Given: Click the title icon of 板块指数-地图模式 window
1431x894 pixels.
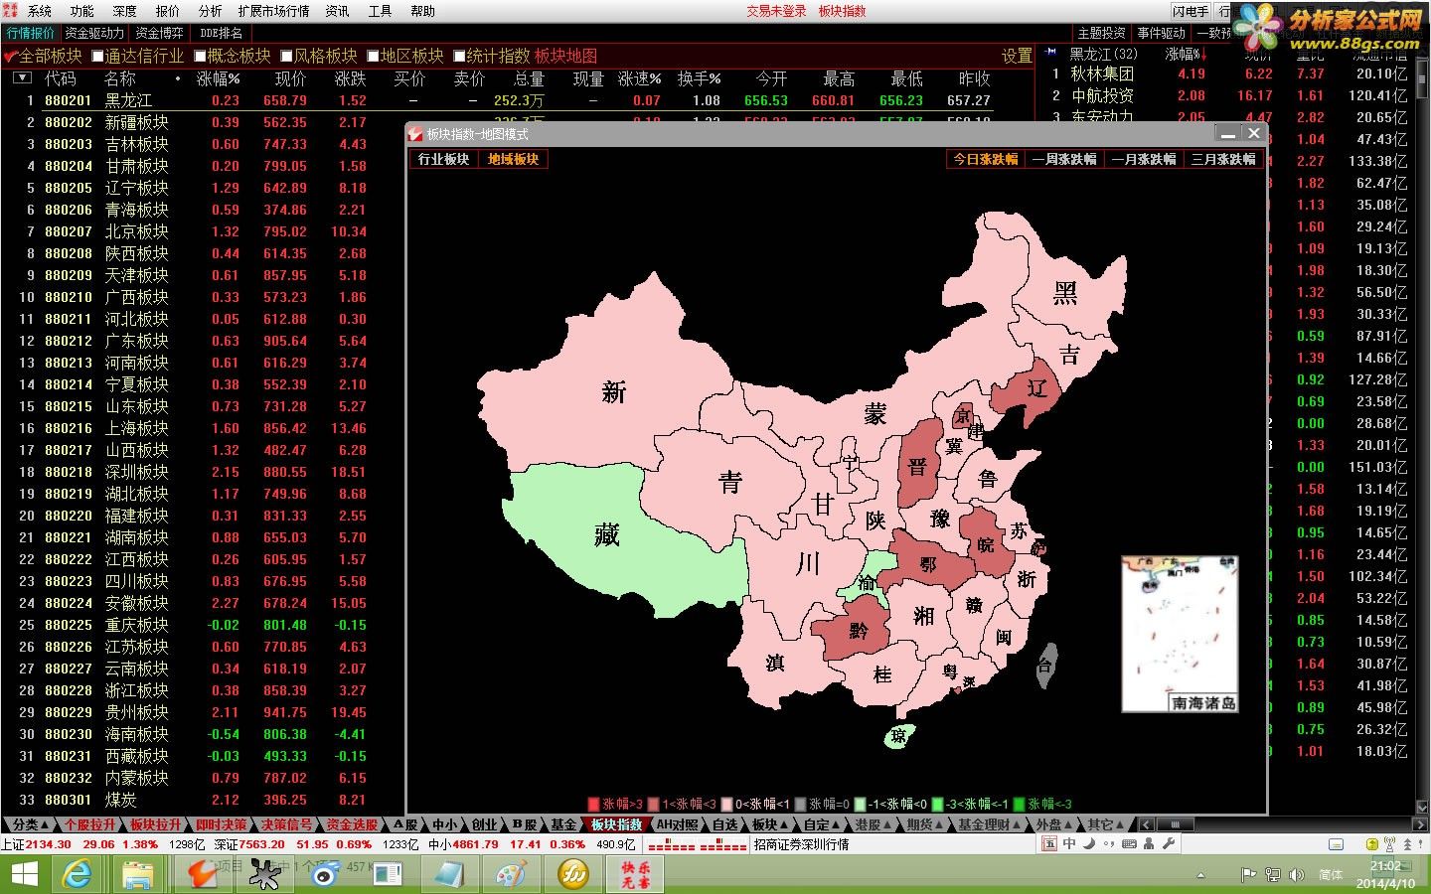Looking at the screenshot, I should [417, 134].
